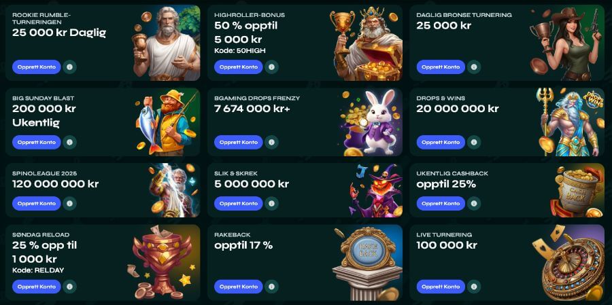Open Rakeback info icon
The image size is (612, 305).
pos(271,287)
